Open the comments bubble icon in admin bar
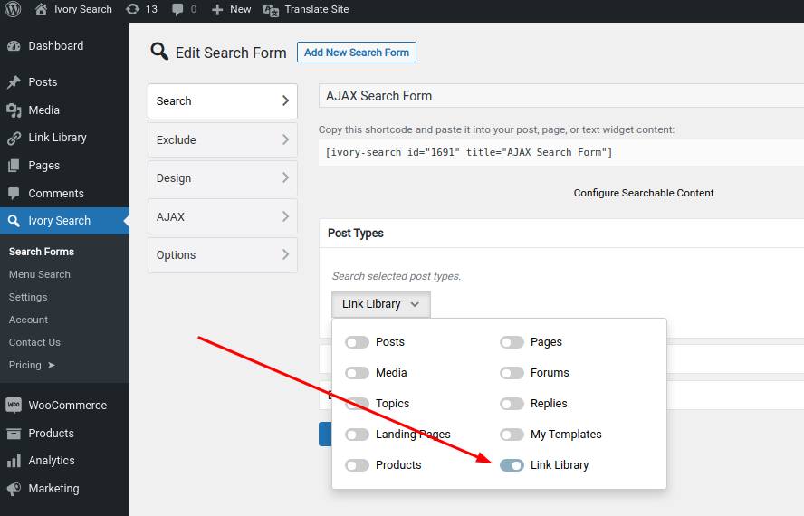Image resolution: width=804 pixels, height=516 pixels. (x=177, y=9)
